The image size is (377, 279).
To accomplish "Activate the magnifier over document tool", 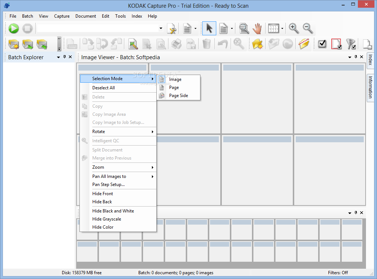I will 244,28.
